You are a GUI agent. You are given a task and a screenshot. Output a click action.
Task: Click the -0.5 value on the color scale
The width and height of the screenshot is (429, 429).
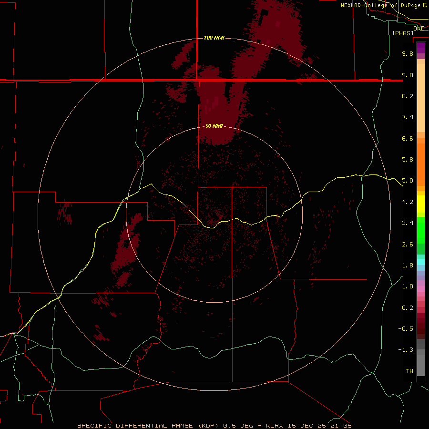pyautogui.click(x=406, y=329)
